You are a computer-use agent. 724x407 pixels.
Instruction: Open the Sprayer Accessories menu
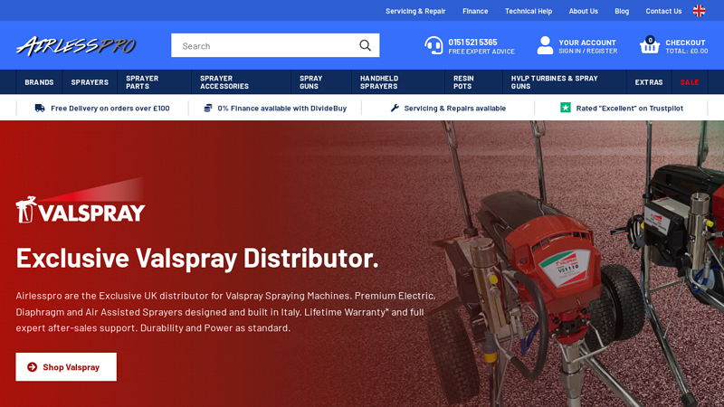[x=241, y=82]
